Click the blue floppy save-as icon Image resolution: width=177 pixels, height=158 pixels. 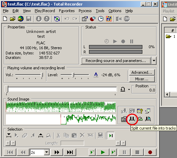[109, 19]
